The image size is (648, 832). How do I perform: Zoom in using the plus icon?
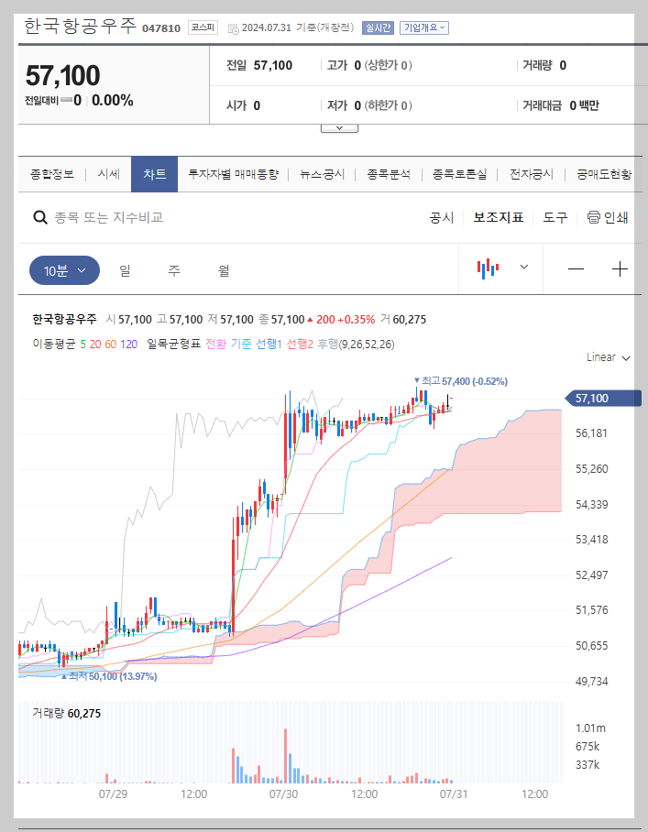(620, 268)
